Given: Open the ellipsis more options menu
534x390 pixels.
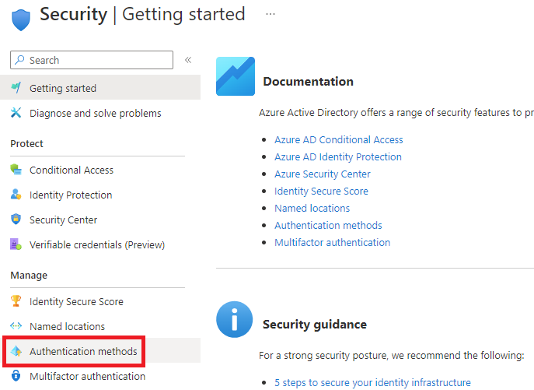Looking at the screenshot, I should [270, 14].
